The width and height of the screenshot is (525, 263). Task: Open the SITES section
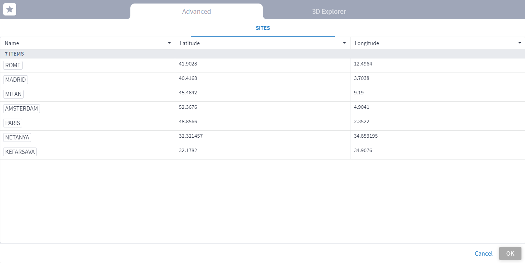[262, 28]
